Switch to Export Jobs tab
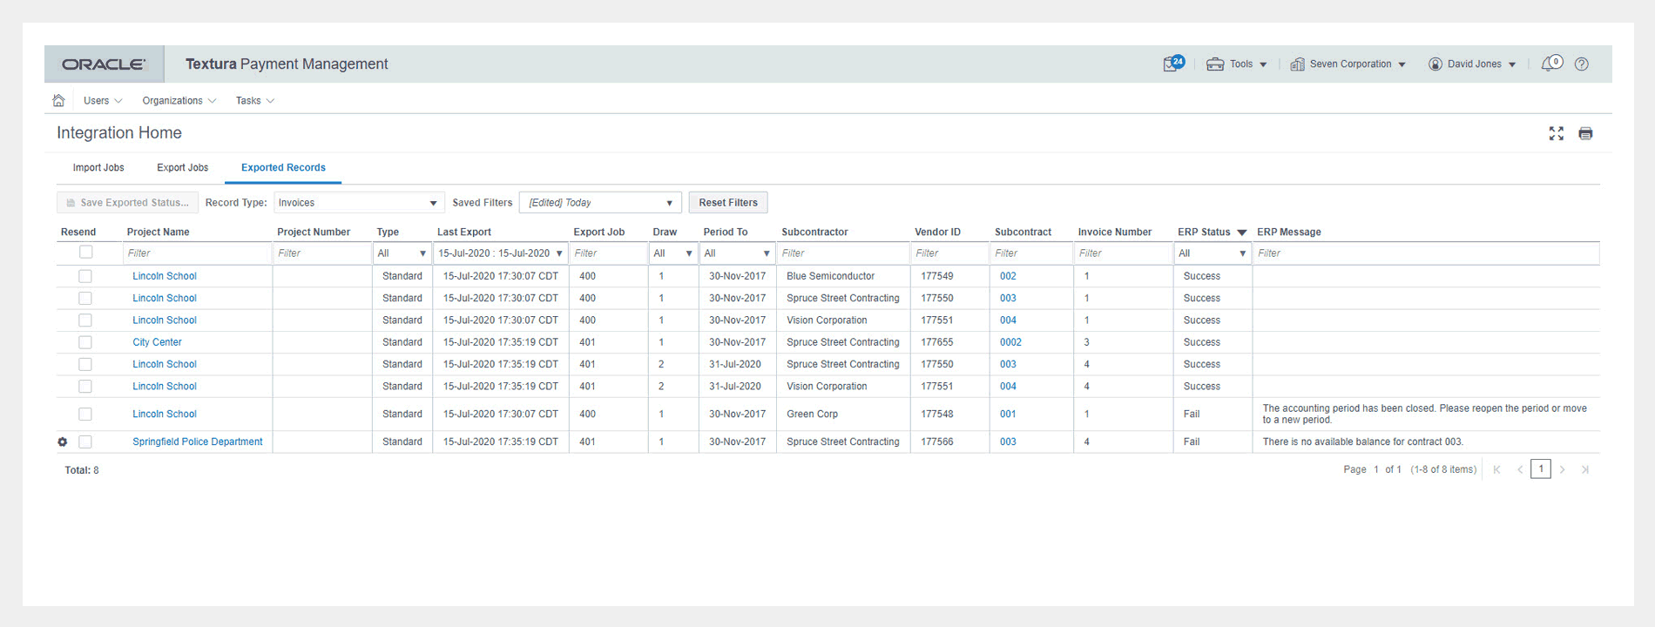The image size is (1655, 627). click(x=183, y=168)
